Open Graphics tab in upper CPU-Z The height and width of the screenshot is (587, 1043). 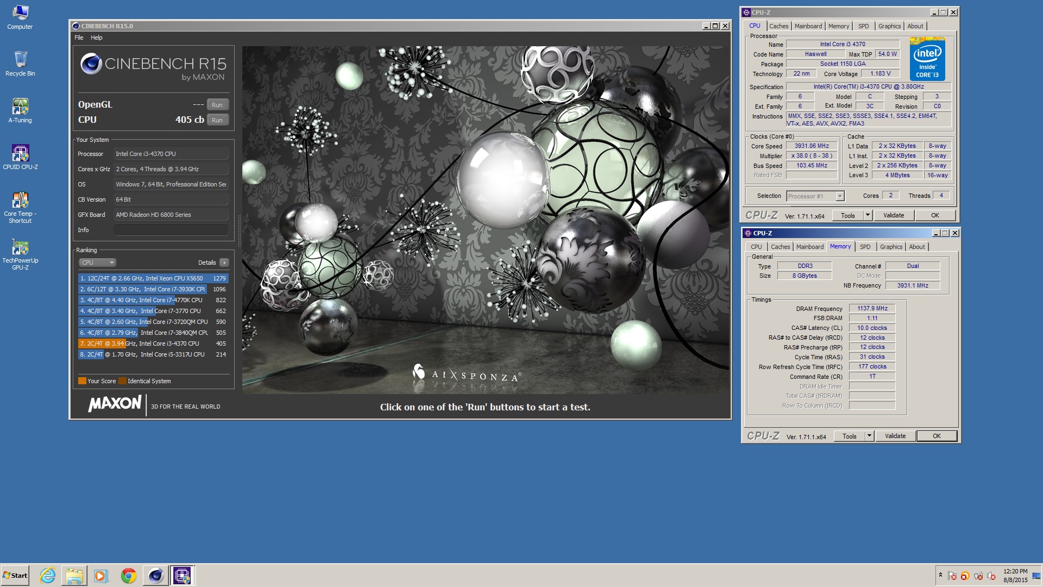coord(889,26)
